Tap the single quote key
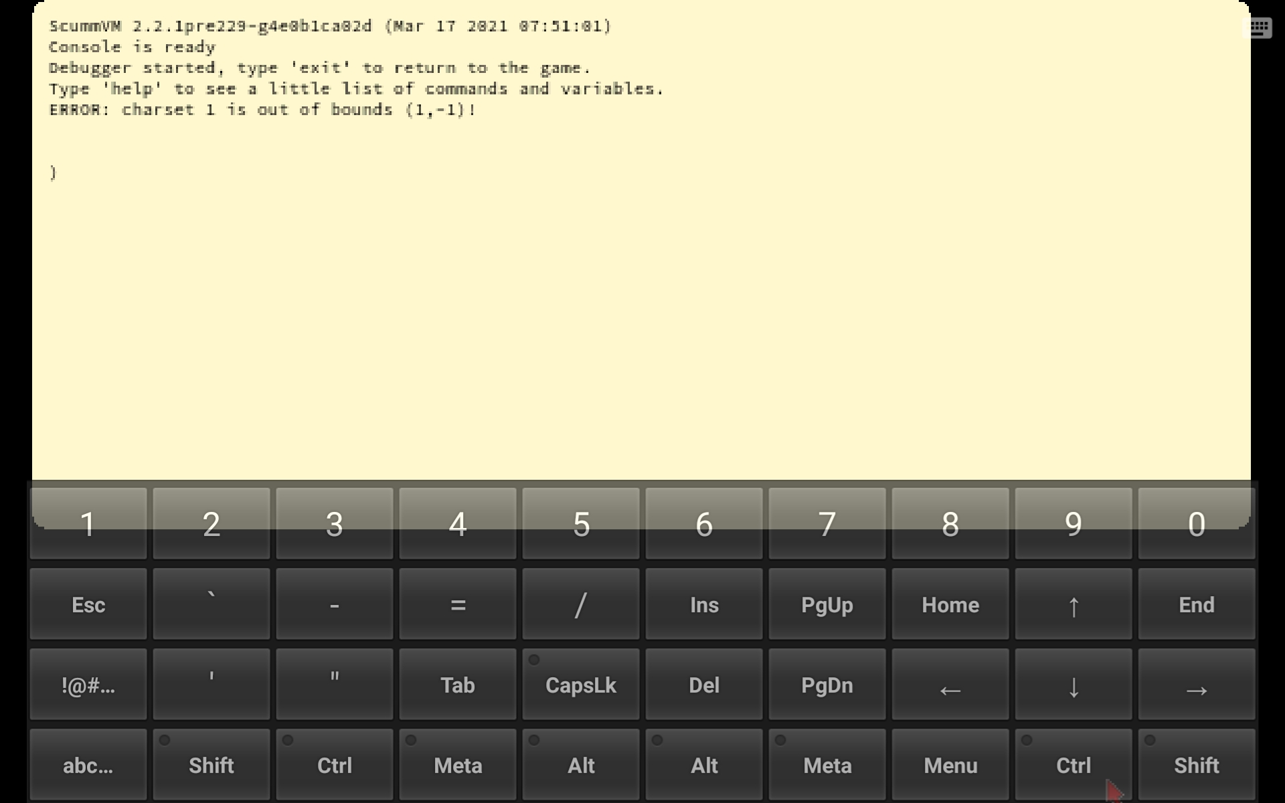Screen dimensions: 1285x803 coord(211,684)
